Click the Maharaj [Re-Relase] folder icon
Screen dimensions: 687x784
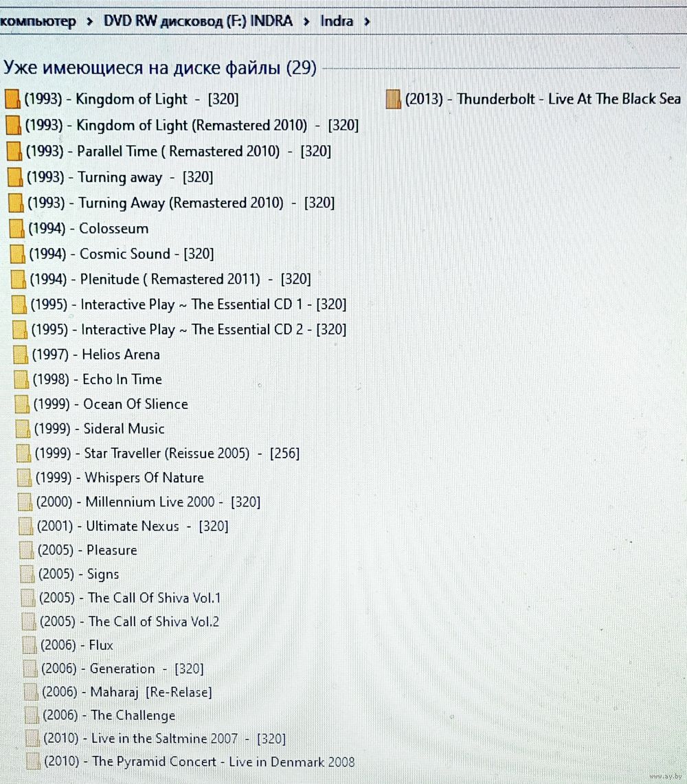point(31,693)
